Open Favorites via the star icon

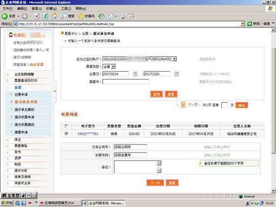click(80, 16)
